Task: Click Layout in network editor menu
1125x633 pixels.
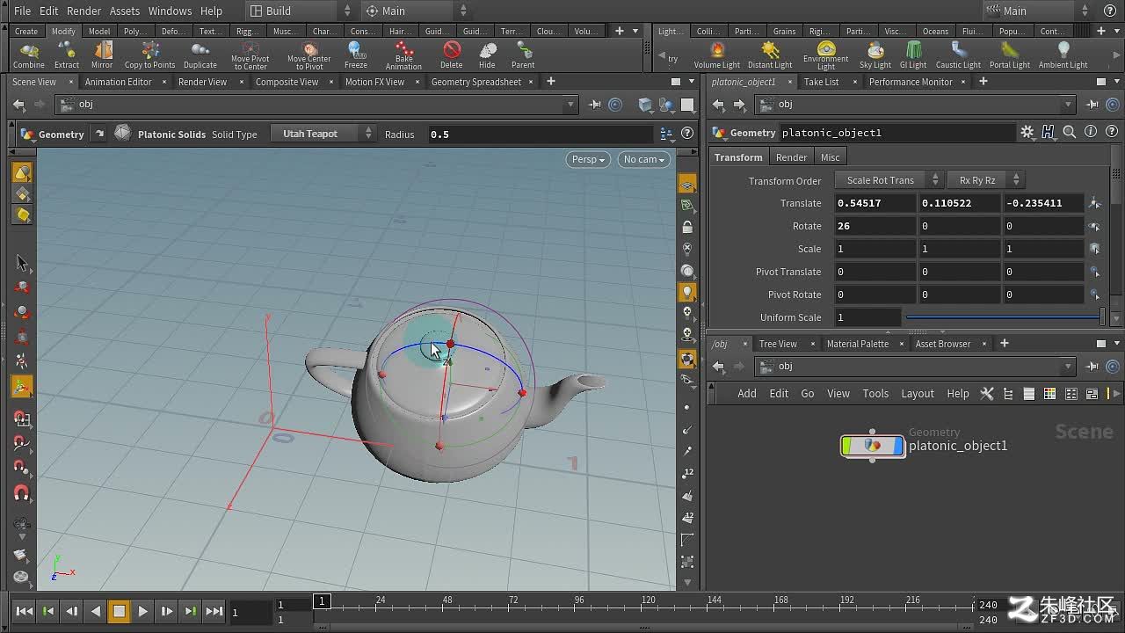Action: 918,394
